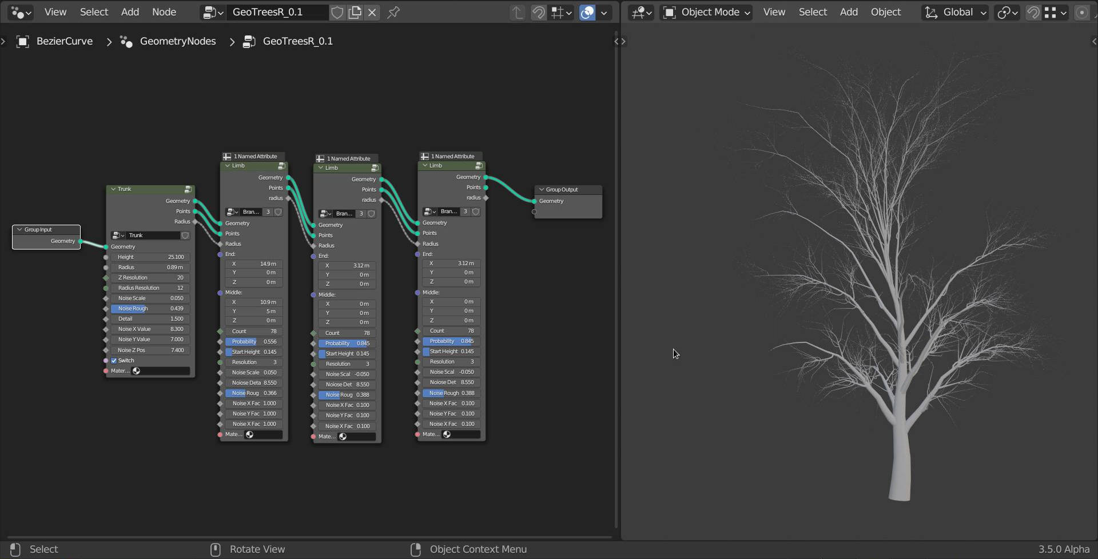Toggle snapping magnet in 3D viewport
This screenshot has width=1098, height=559.
click(x=1033, y=12)
